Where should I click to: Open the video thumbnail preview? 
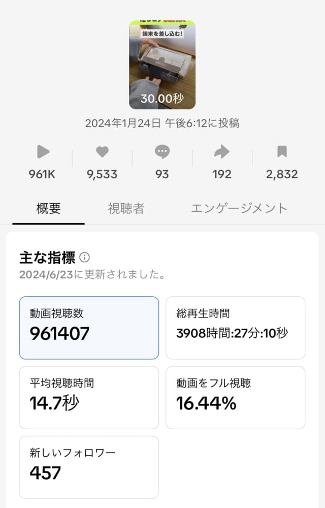pyautogui.click(x=162, y=65)
